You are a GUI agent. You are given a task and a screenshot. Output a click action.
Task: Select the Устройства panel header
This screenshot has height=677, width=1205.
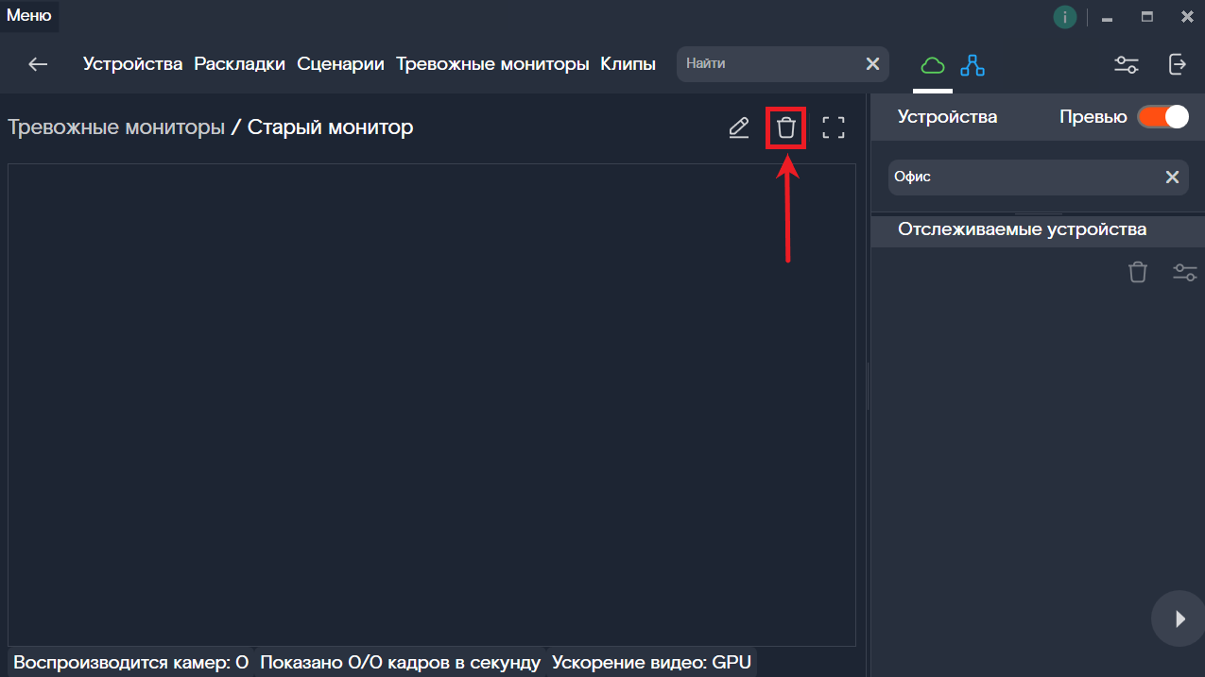pos(947,117)
